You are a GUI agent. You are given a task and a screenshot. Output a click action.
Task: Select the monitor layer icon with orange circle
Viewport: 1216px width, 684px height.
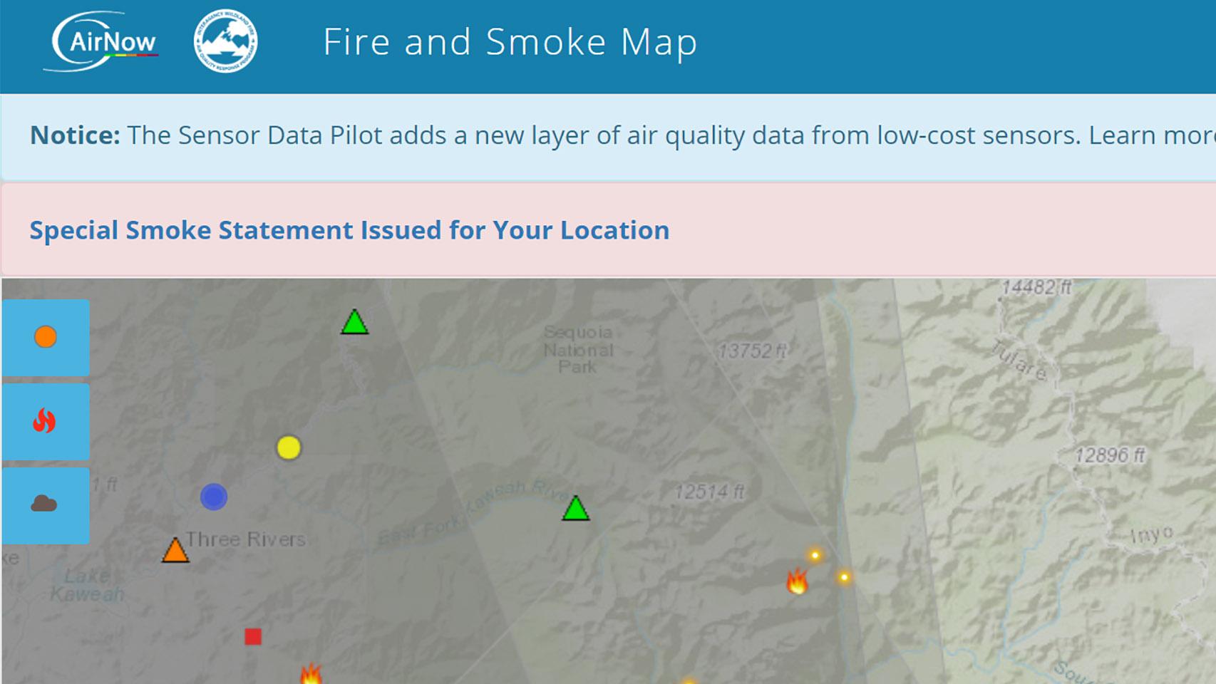[45, 337]
